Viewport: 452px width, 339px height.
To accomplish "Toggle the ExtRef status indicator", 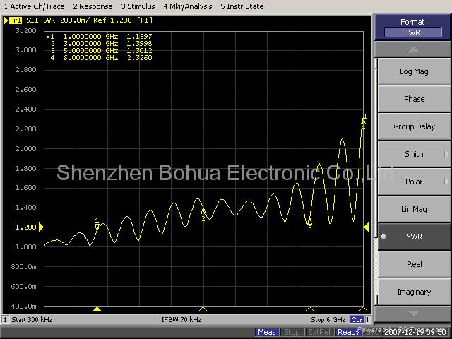I will [x=320, y=332].
